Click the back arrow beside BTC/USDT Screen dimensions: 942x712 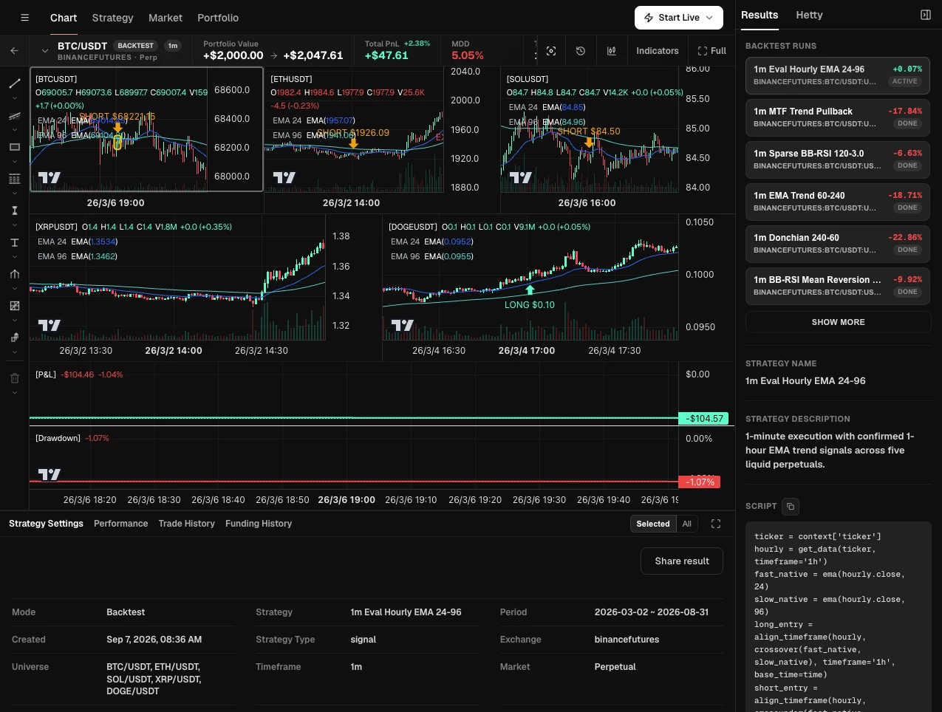tap(14, 51)
